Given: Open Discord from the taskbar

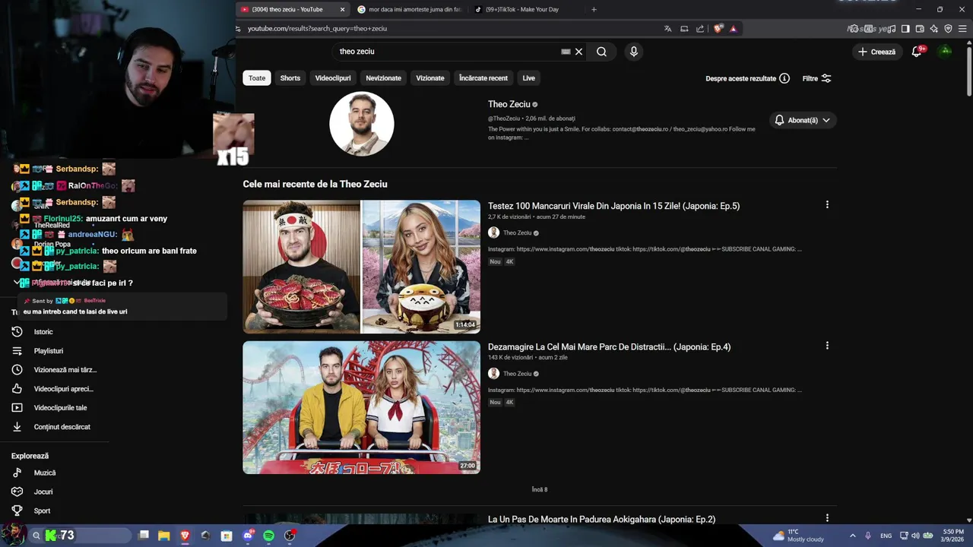Looking at the screenshot, I should (x=248, y=536).
